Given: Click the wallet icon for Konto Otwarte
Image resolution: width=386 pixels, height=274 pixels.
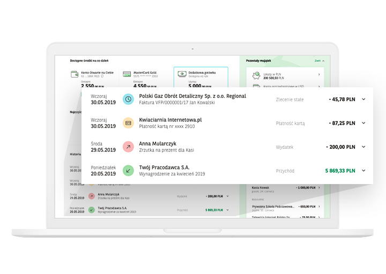Looking at the screenshot, I should (x=75, y=74).
